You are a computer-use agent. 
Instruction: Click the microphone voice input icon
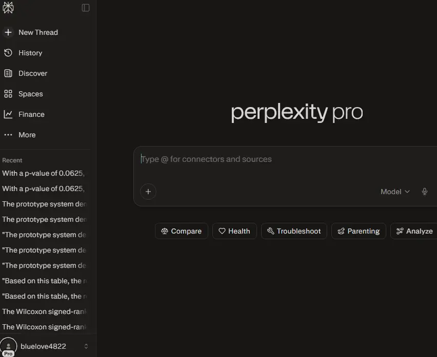tap(425, 192)
